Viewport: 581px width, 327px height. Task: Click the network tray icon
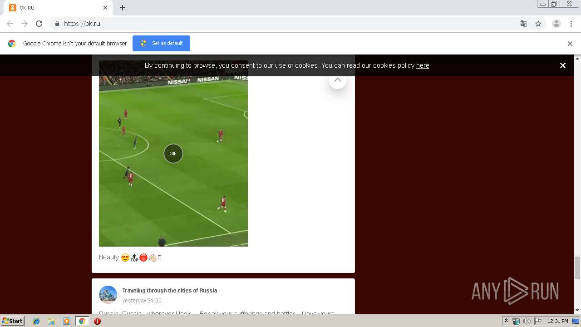(x=517, y=321)
